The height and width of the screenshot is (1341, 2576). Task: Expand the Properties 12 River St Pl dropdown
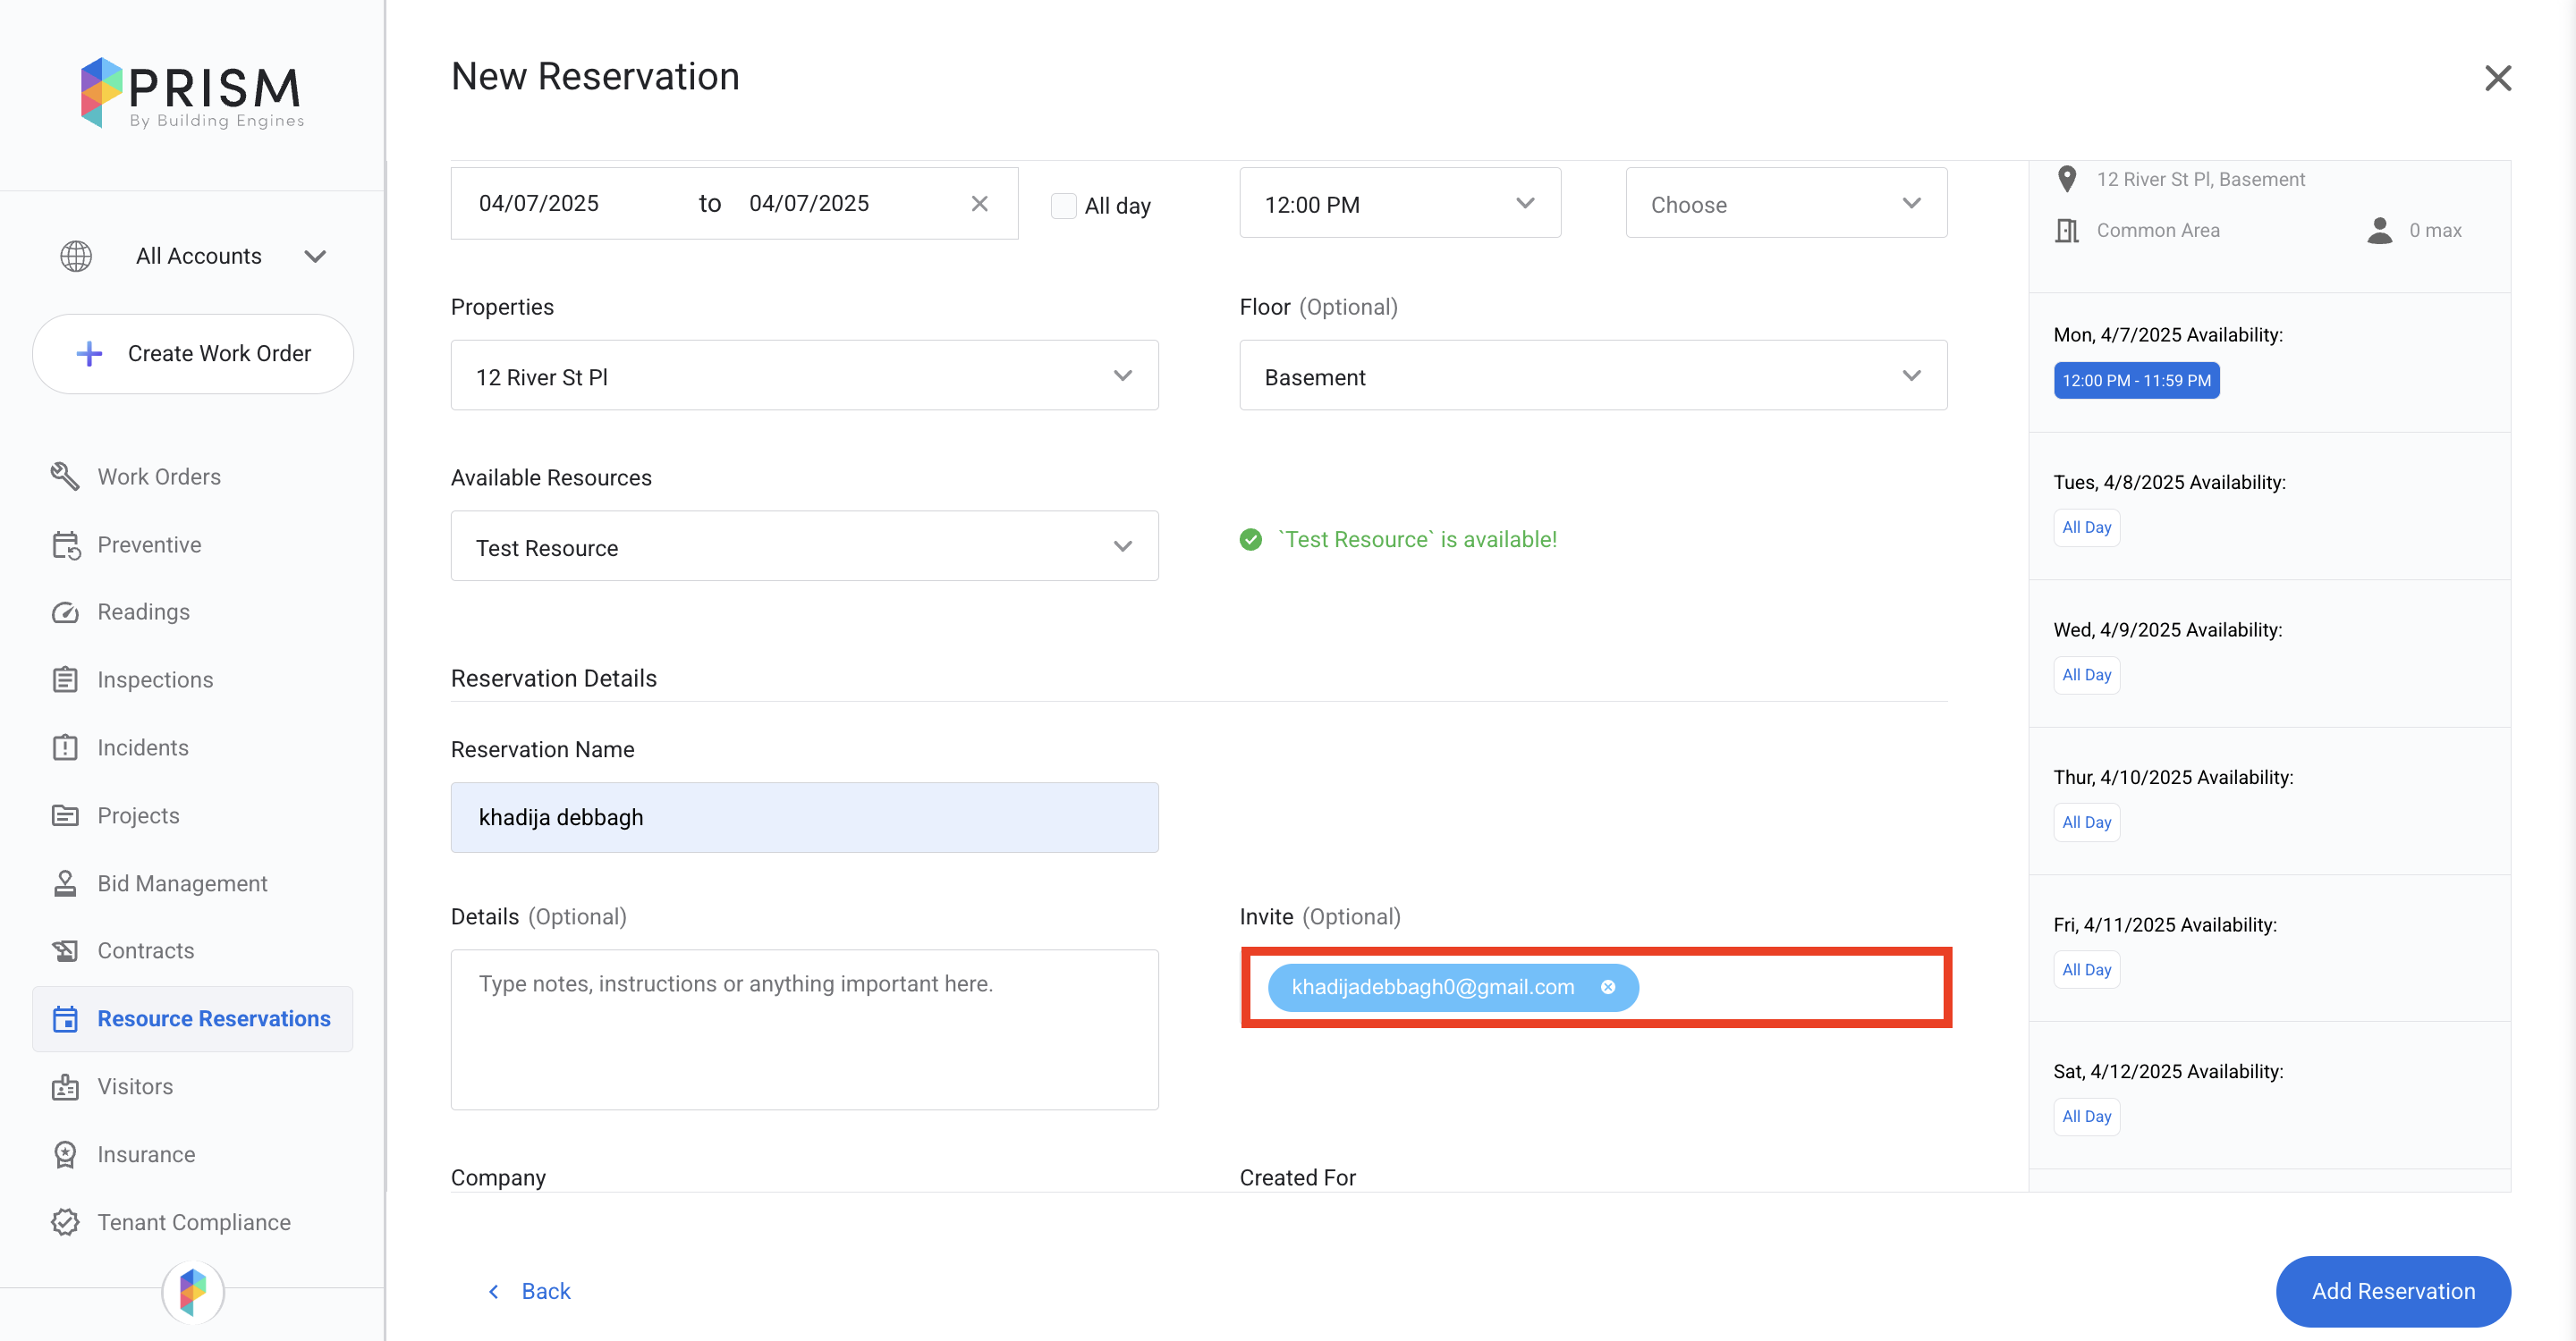[803, 375]
